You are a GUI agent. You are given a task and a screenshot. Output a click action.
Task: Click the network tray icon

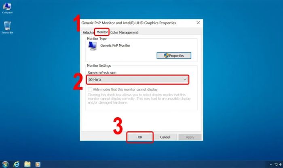click(276, 164)
